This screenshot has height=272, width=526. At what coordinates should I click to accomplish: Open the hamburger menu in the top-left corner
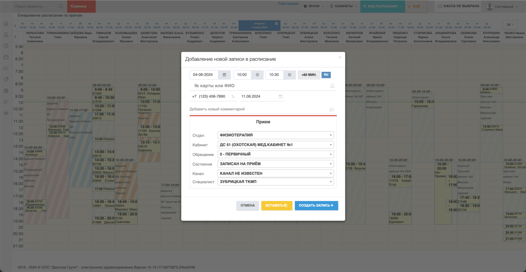pos(6,6)
